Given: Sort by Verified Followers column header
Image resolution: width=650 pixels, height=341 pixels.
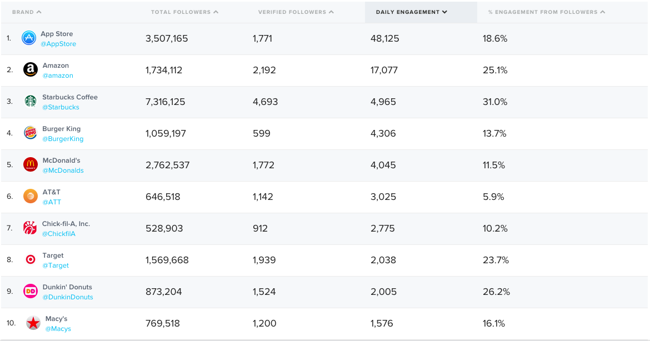Looking at the screenshot, I should pos(296,12).
